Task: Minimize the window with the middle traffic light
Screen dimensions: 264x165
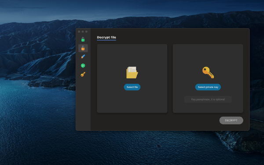Action: (83, 32)
